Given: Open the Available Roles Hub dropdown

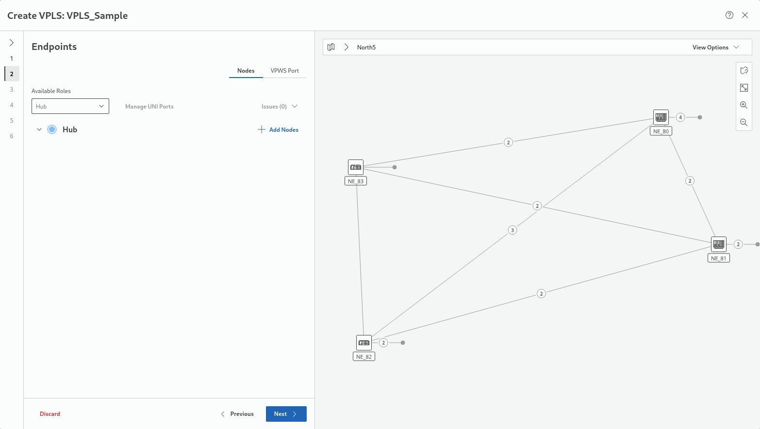Looking at the screenshot, I should tap(70, 106).
